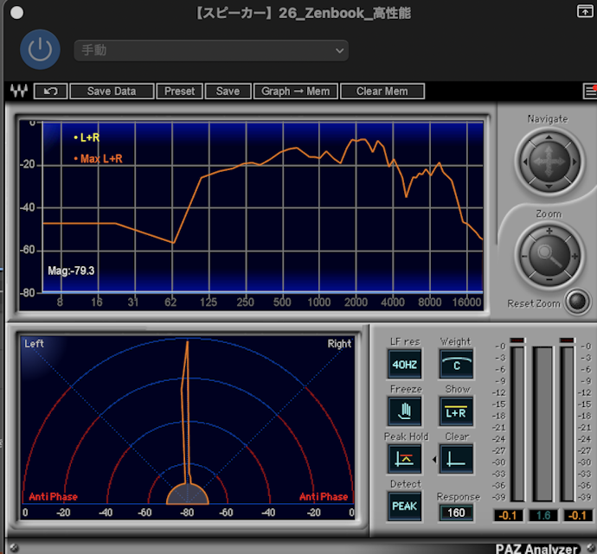Navigate left with the Navigate pad arrow
This screenshot has width=597, height=554.
click(x=525, y=162)
